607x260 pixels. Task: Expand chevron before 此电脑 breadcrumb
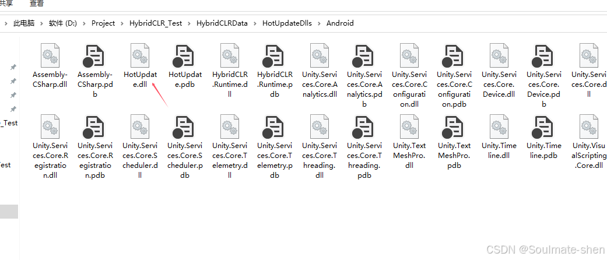click(x=6, y=23)
